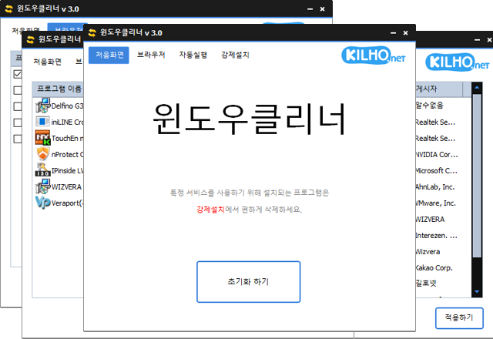This screenshot has width=493, height=339.
Task: Select the iniLINE program icon
Action: tap(43, 122)
